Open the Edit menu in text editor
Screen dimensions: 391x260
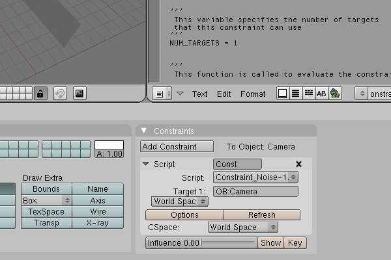(224, 94)
